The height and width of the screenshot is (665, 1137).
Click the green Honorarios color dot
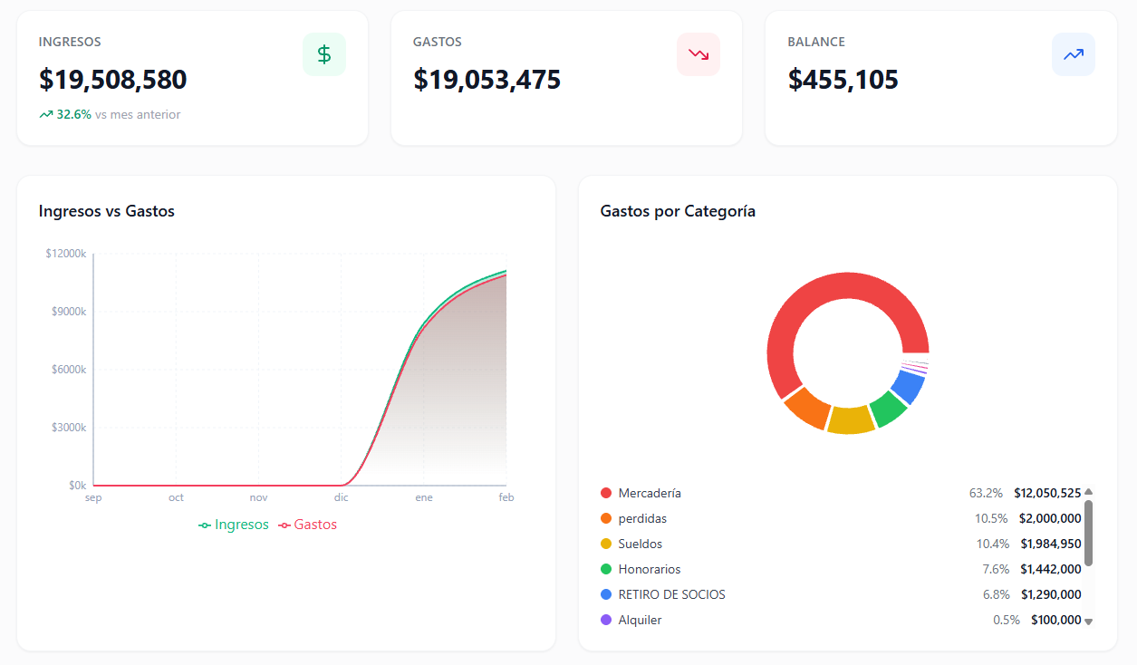606,569
